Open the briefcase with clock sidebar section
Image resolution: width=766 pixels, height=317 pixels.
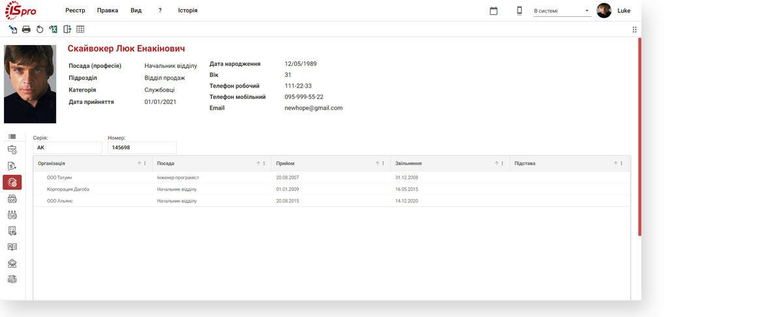coord(12,150)
